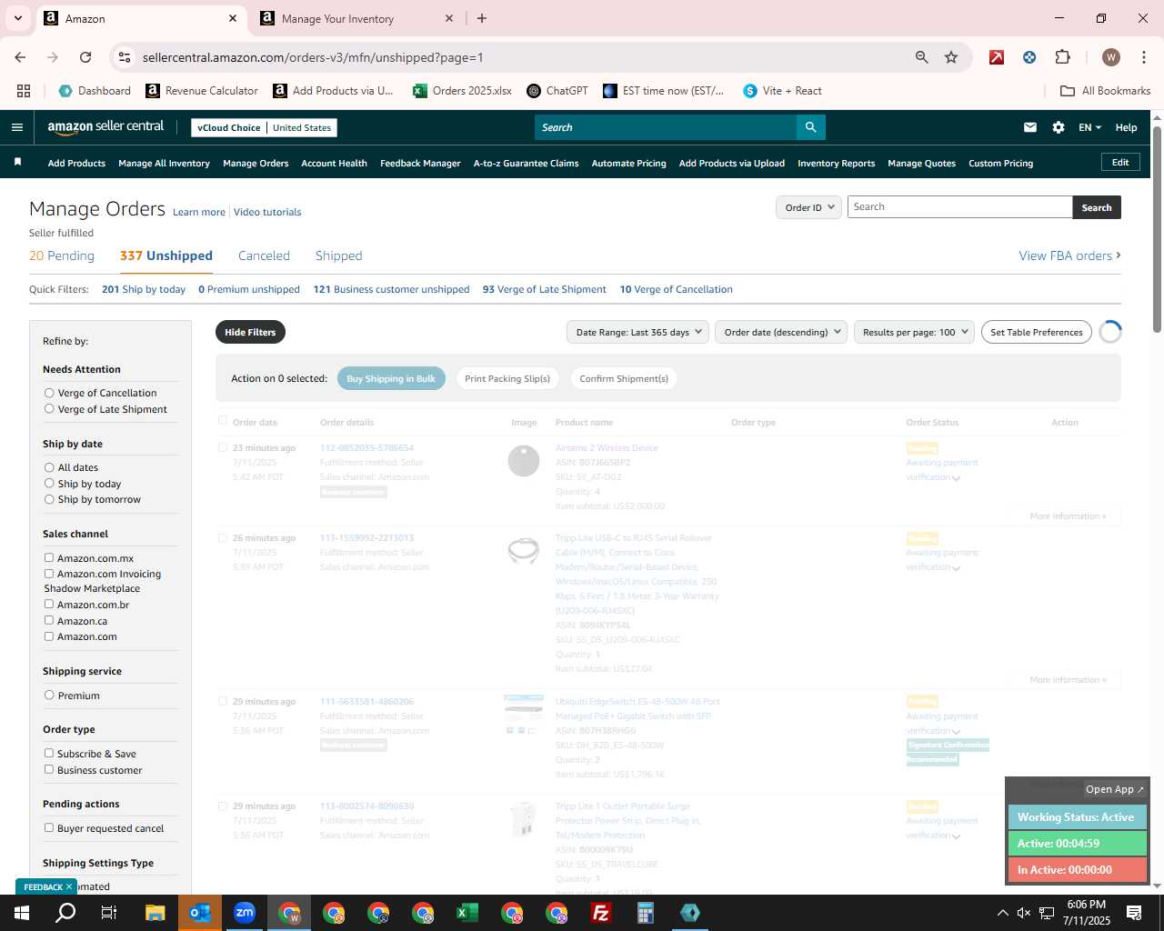The image size is (1164, 931).
Task: Open Date Range Last 365 days dropdown
Action: pos(637,332)
